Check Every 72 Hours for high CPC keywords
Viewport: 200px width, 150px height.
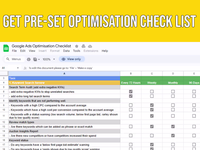(x=131, y=105)
